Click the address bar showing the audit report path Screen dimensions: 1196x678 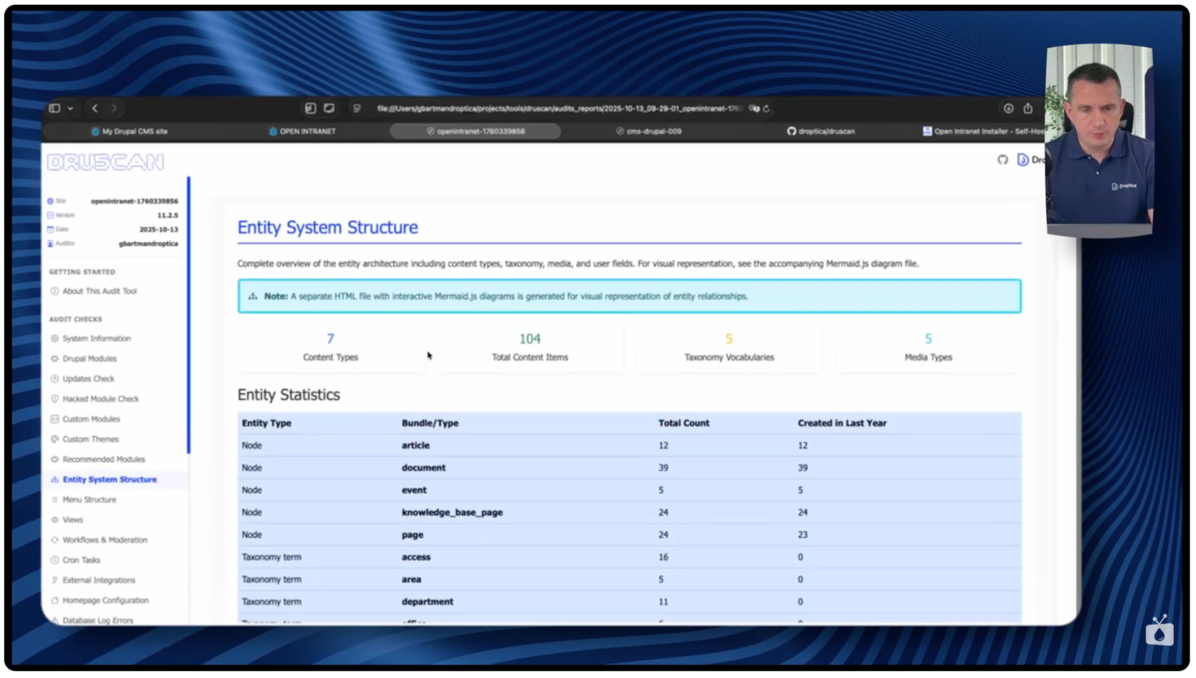point(561,108)
